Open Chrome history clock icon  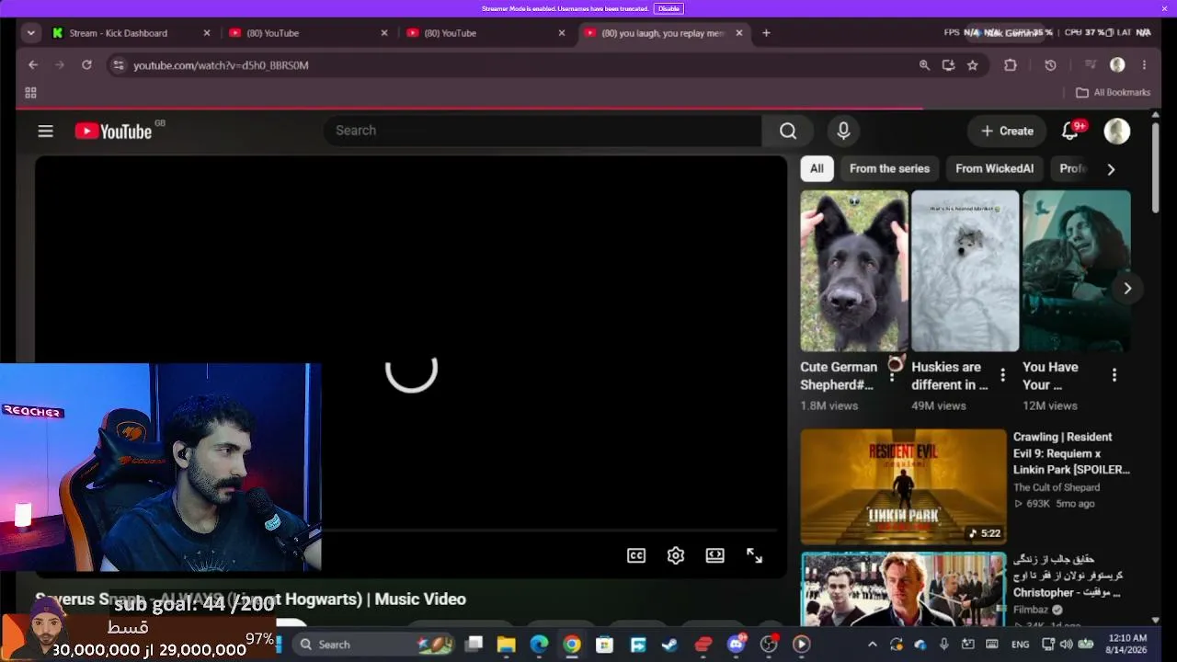pyautogui.click(x=1050, y=65)
